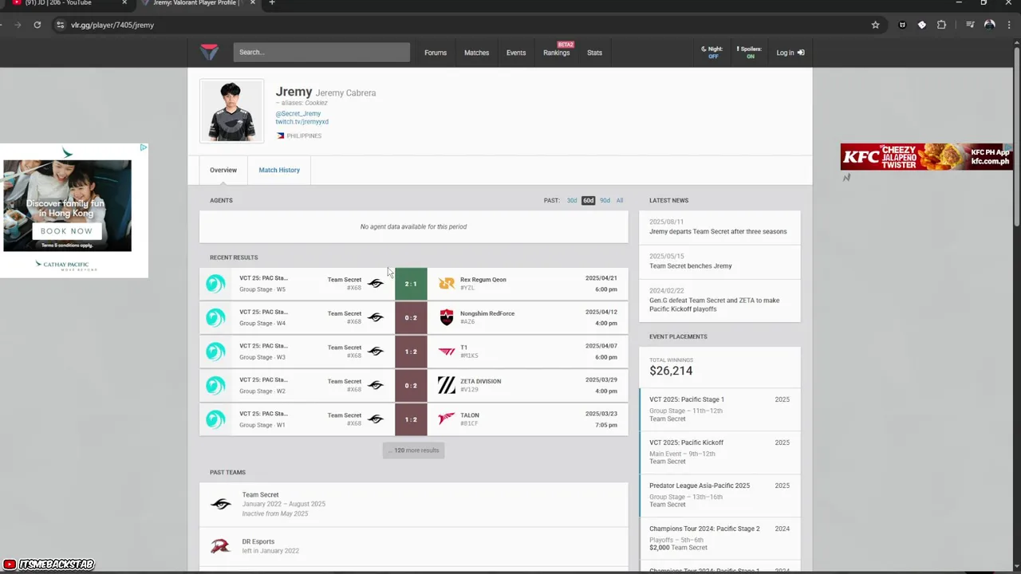Open the Events menu item
Viewport: 1021px width, 574px height.
pos(516,53)
